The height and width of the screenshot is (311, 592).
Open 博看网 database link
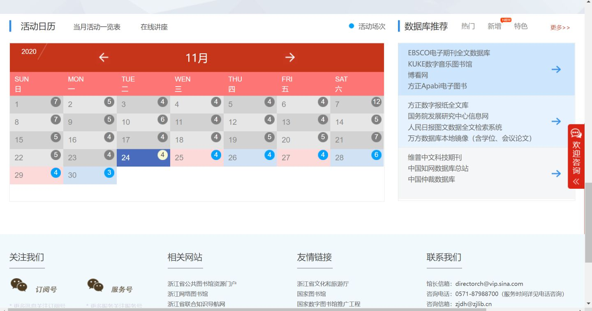418,75
